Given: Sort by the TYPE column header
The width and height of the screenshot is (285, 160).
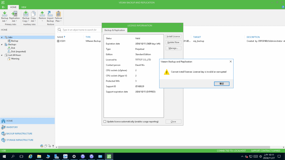Looking at the screenshot, I should point(88,37).
